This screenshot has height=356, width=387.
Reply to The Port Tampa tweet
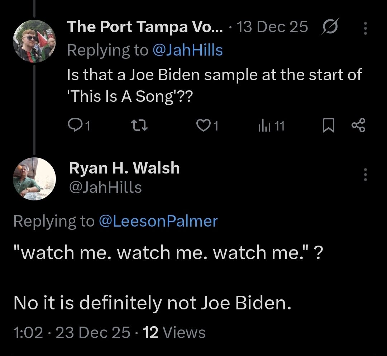(75, 125)
